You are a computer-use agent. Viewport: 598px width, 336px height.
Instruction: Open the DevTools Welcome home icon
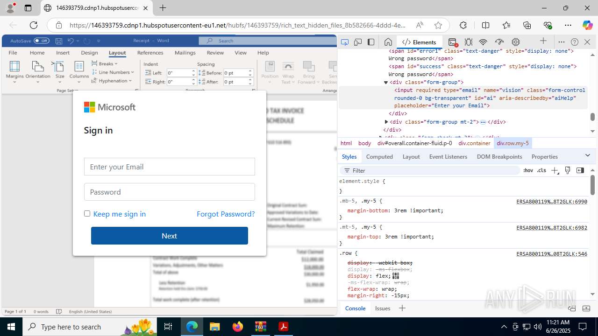(x=388, y=42)
